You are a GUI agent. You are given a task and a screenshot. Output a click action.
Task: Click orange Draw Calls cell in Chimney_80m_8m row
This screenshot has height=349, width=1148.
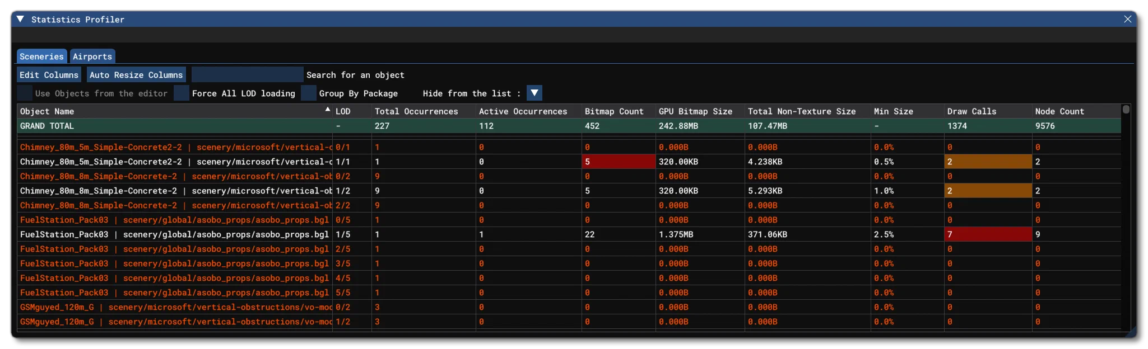coord(988,191)
